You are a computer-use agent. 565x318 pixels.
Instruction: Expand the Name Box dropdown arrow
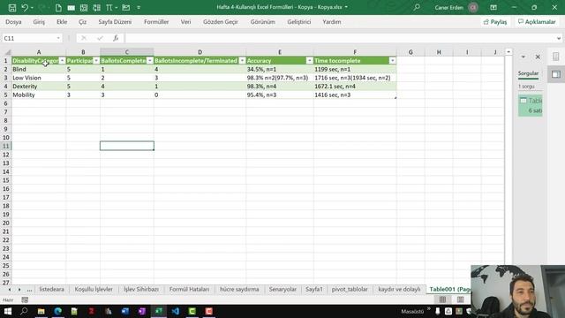pos(58,38)
